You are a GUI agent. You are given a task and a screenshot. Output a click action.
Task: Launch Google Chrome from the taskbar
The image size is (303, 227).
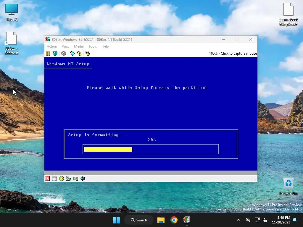click(174, 220)
